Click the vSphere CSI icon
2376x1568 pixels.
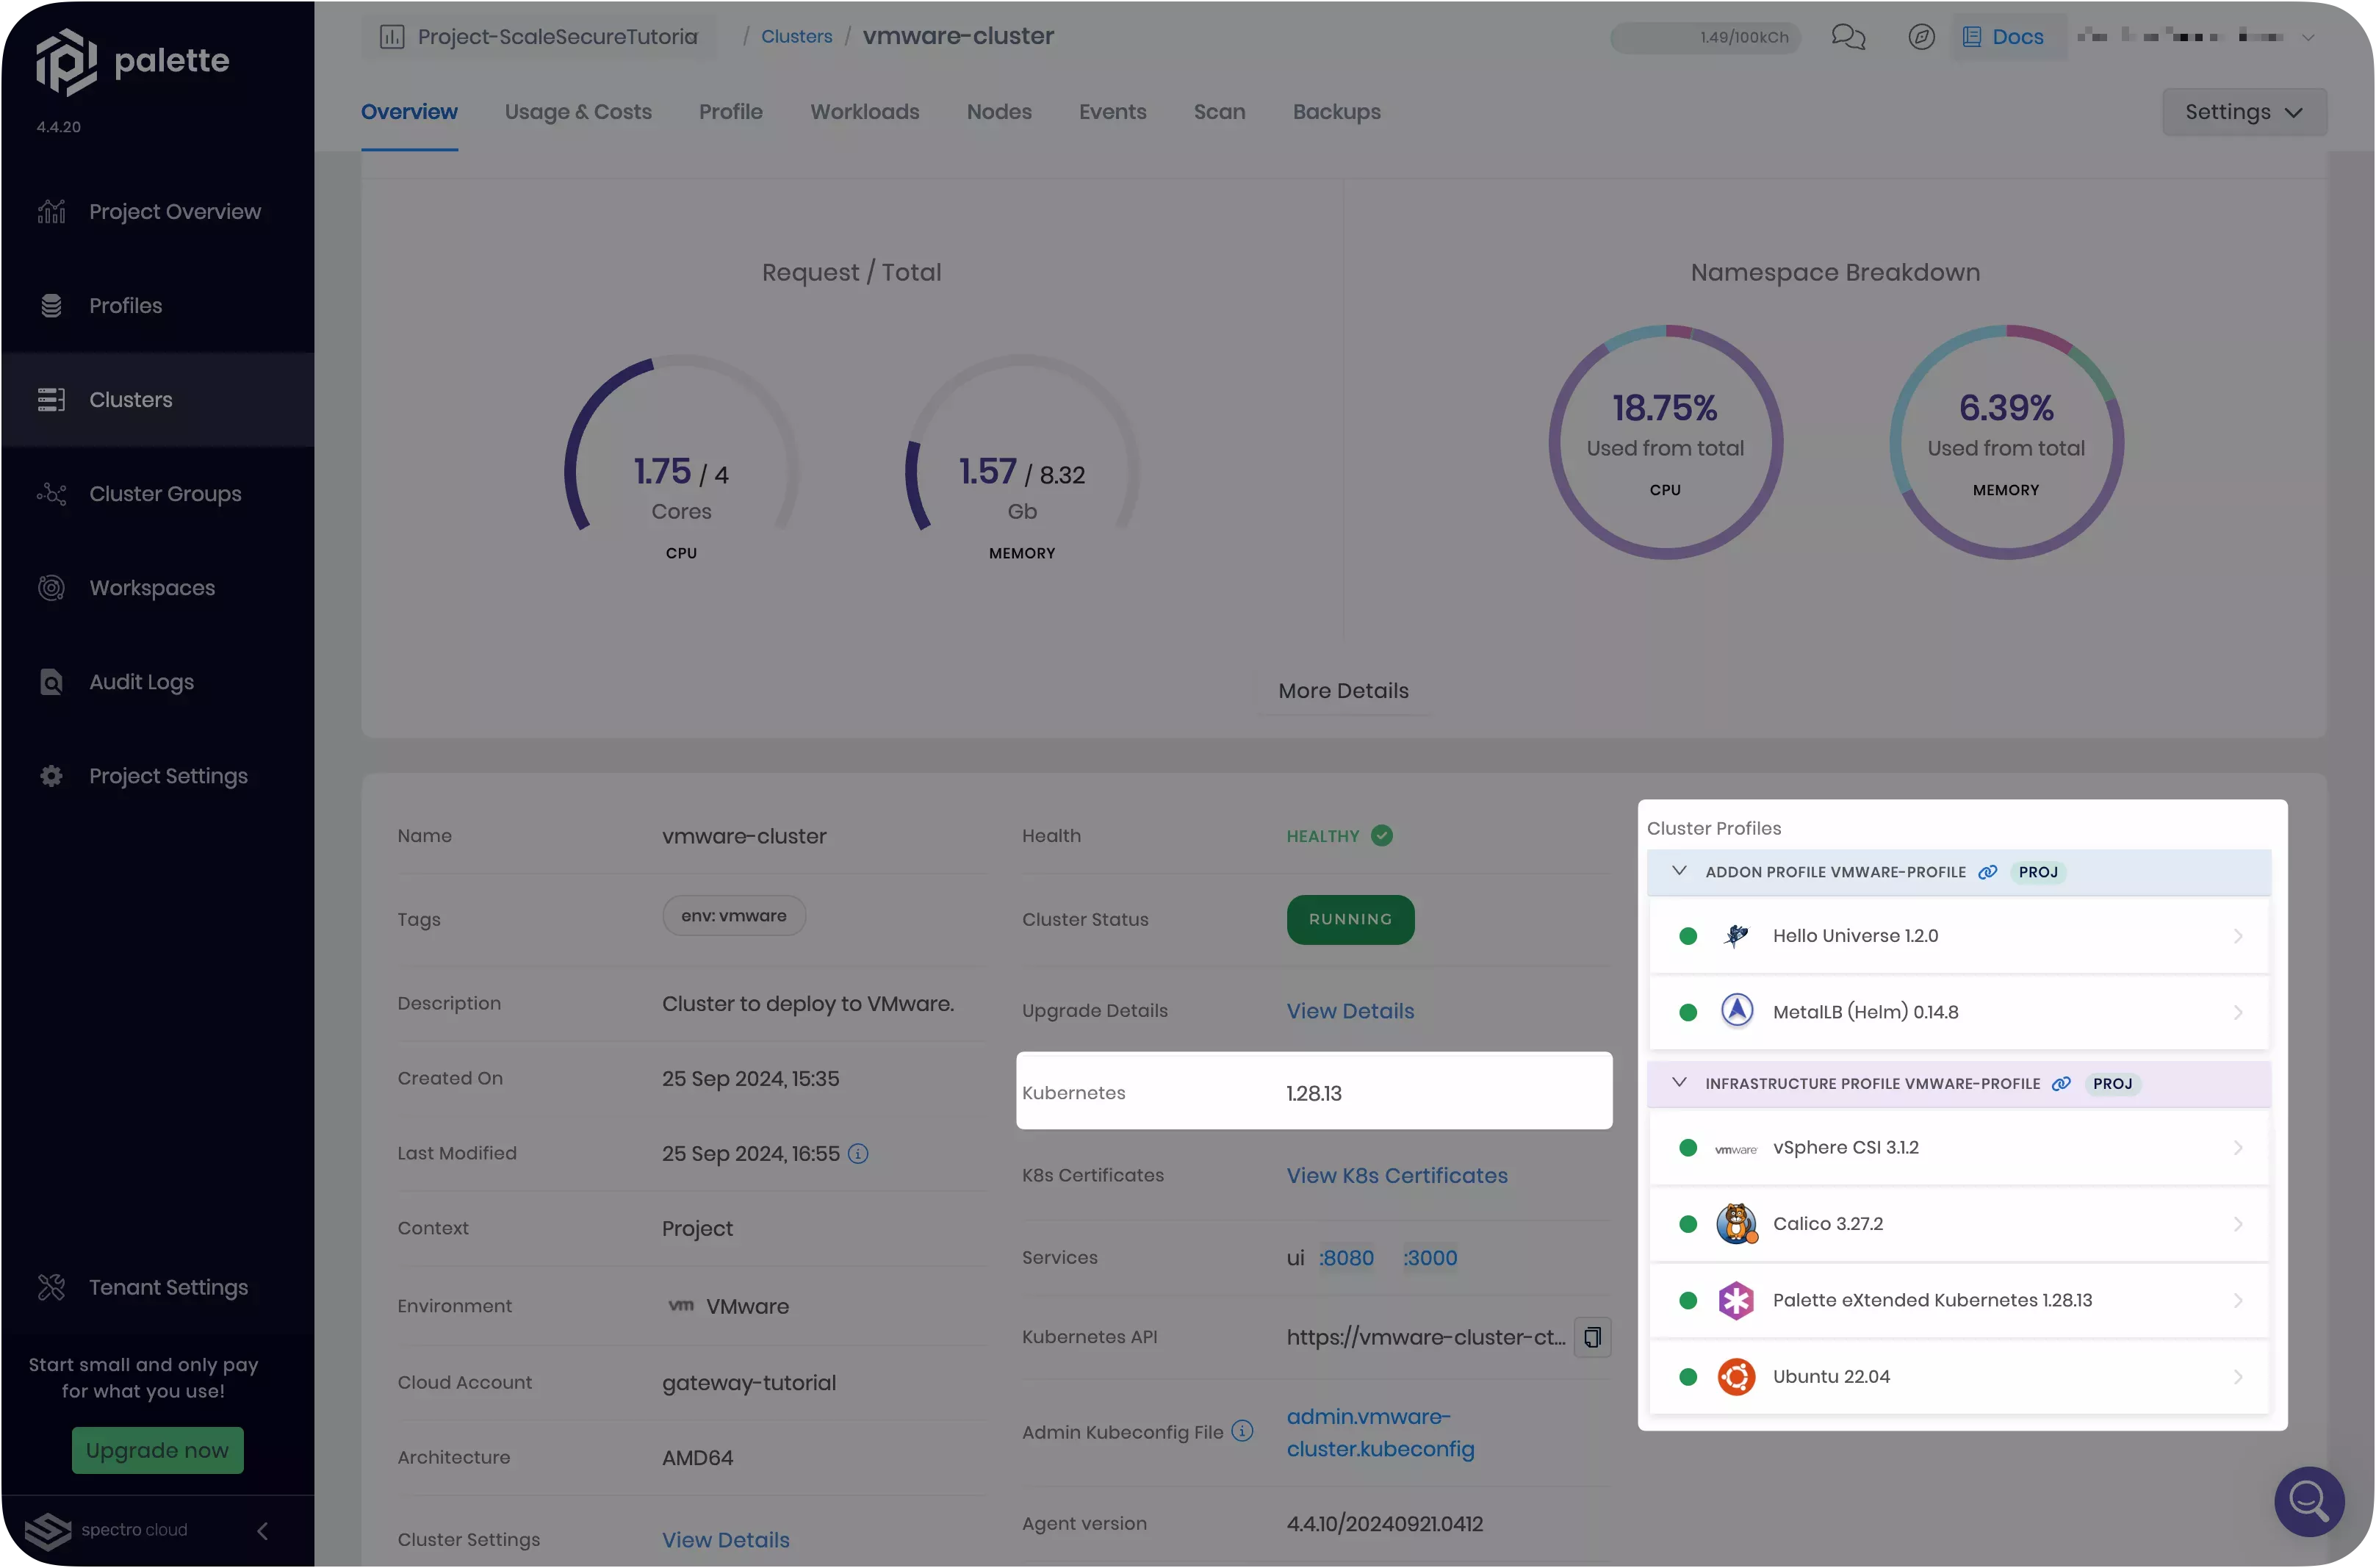click(1735, 1148)
